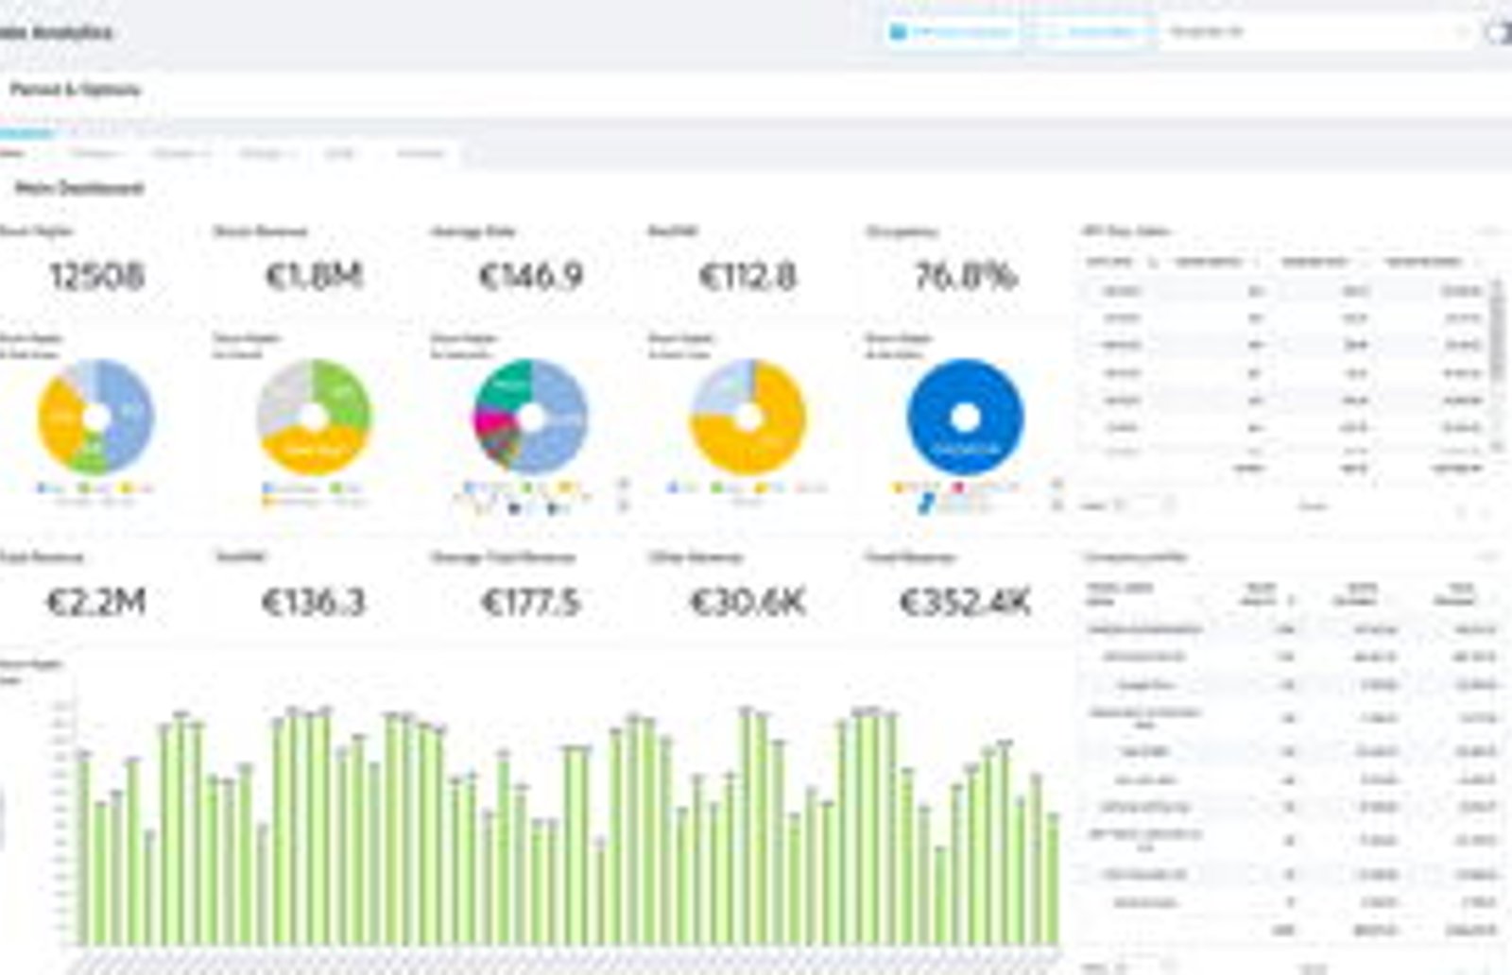
Task: Expand the Period & Options bar
Action: point(756,91)
